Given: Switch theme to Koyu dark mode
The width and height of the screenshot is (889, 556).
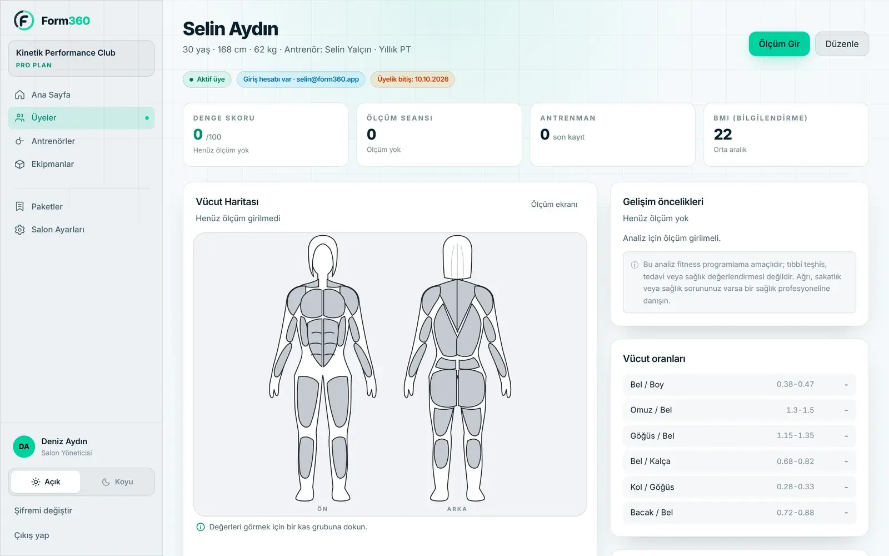Looking at the screenshot, I should click(x=117, y=482).
